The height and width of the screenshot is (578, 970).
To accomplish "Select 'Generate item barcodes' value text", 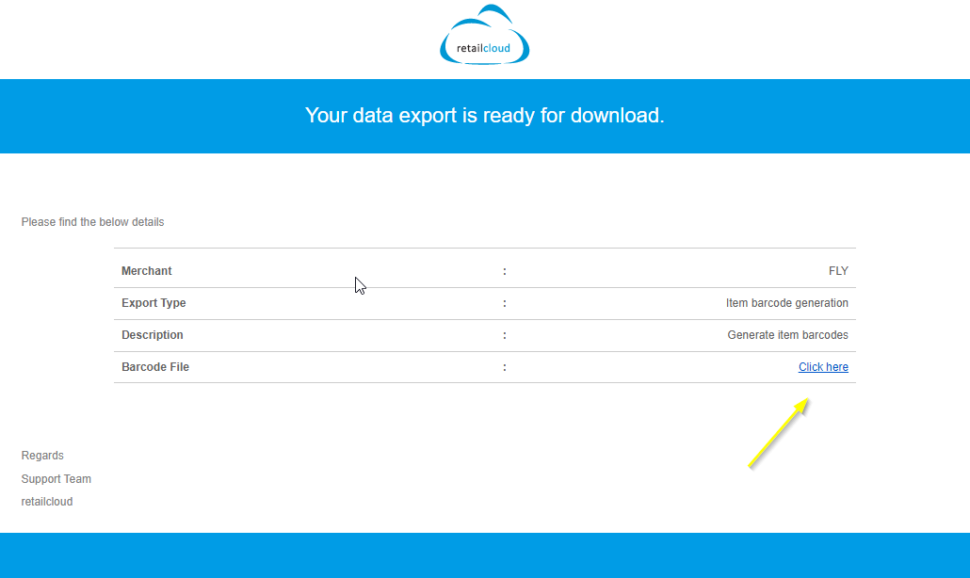I will pos(787,335).
